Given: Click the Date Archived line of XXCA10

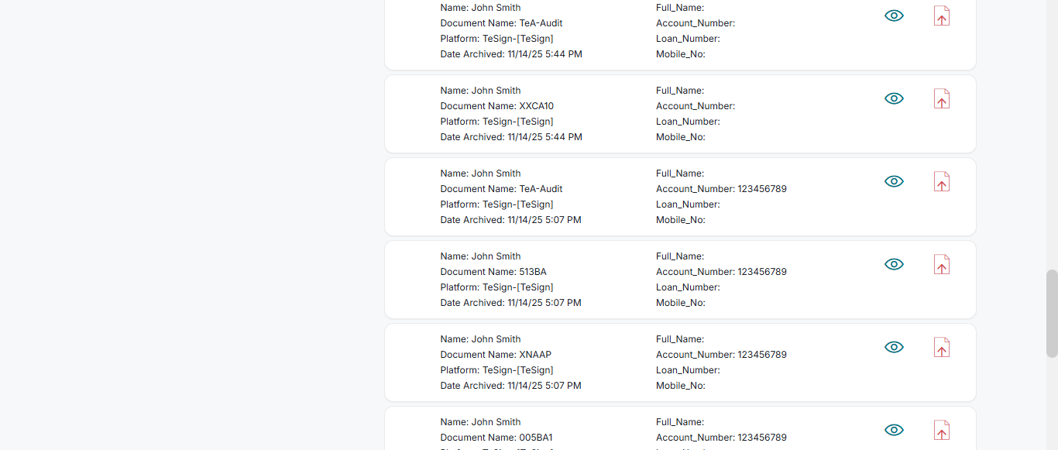Looking at the screenshot, I should tap(511, 137).
